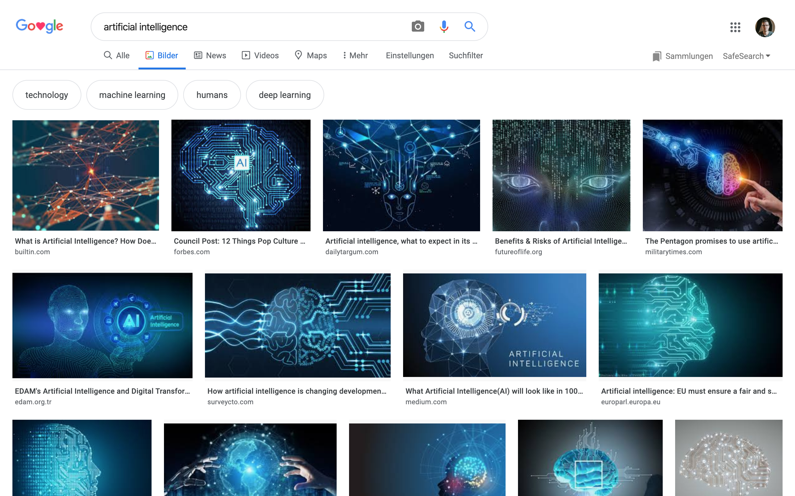
Task: Click 'EDAM's Artificial Intelligence and Digital Transfor…' title
Action: [102, 391]
